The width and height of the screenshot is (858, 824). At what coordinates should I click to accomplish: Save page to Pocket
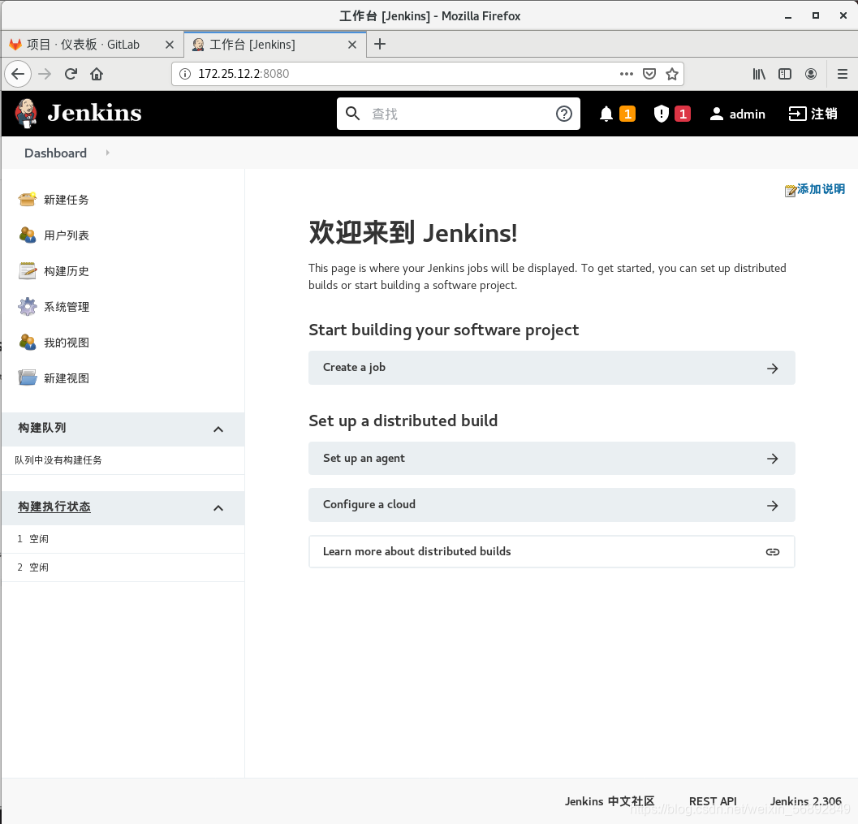coord(649,74)
